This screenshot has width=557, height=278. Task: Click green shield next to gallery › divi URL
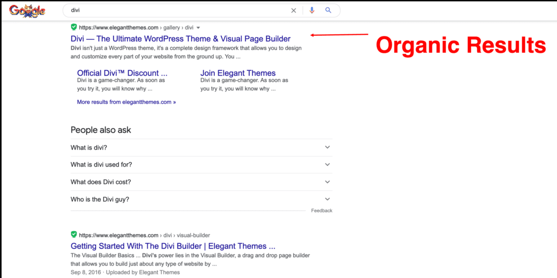(74, 27)
